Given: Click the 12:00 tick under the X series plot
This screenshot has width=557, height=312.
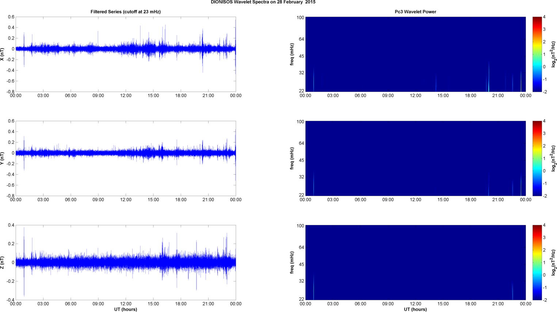Looking at the screenshot, I should [x=126, y=96].
